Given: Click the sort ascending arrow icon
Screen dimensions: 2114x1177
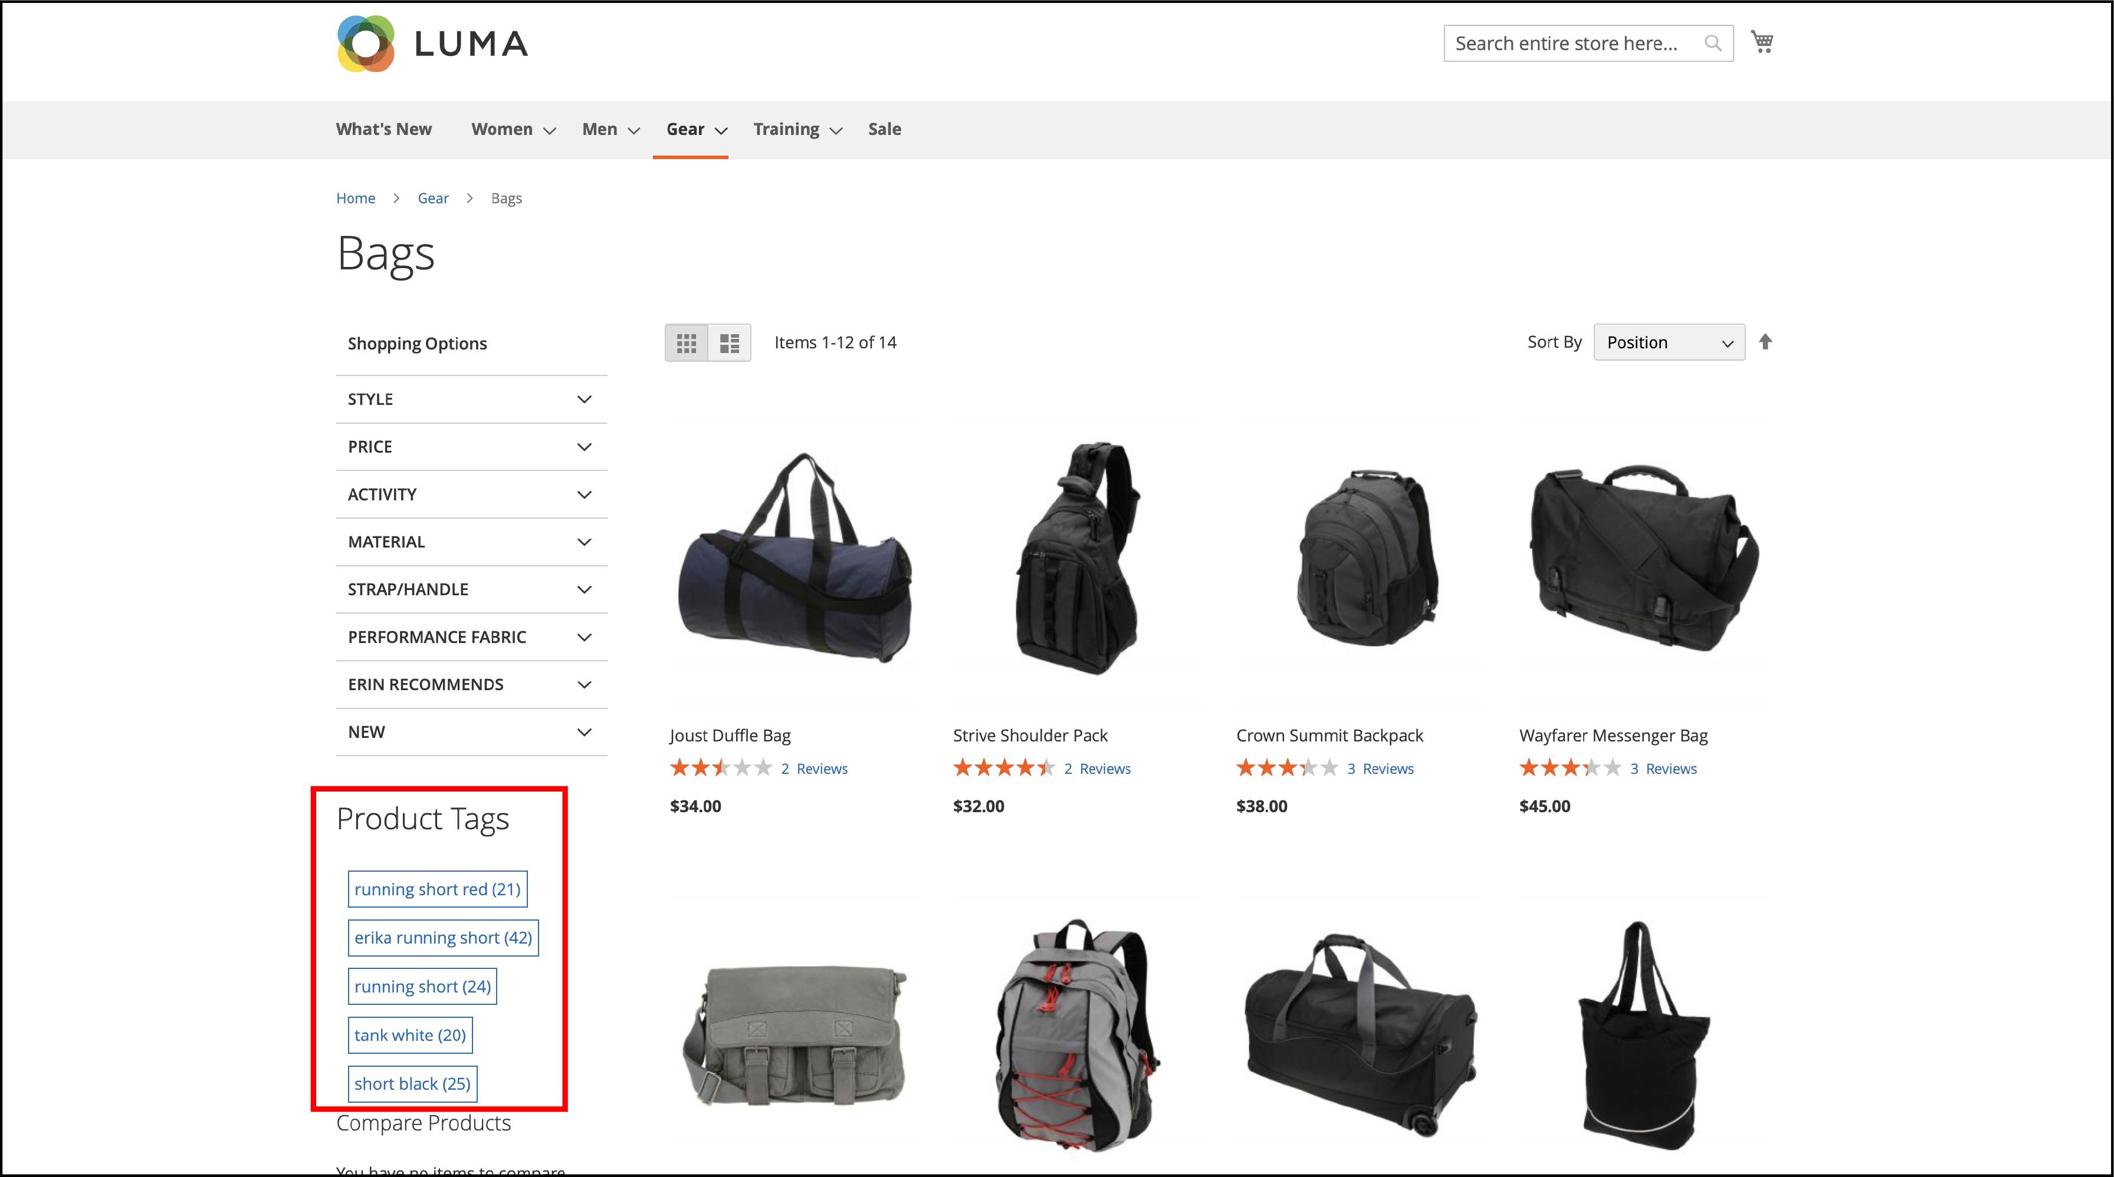Looking at the screenshot, I should pos(1769,341).
